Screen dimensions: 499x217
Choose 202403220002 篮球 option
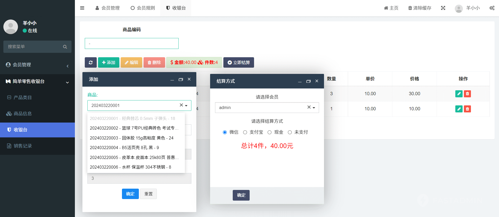pos(136,128)
